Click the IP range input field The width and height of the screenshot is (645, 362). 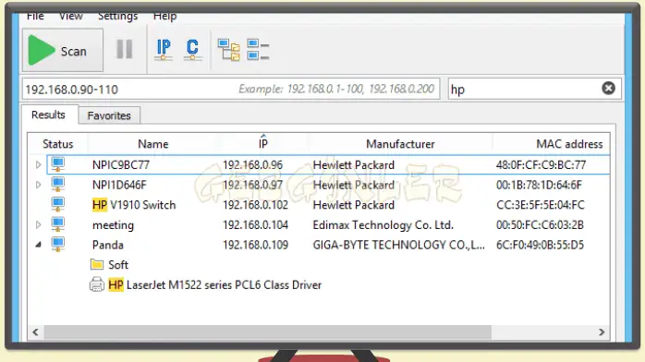coord(231,90)
